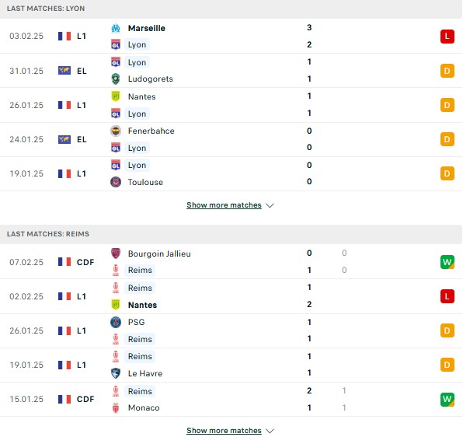Open the Nantes team link in Reims match

coord(142,305)
